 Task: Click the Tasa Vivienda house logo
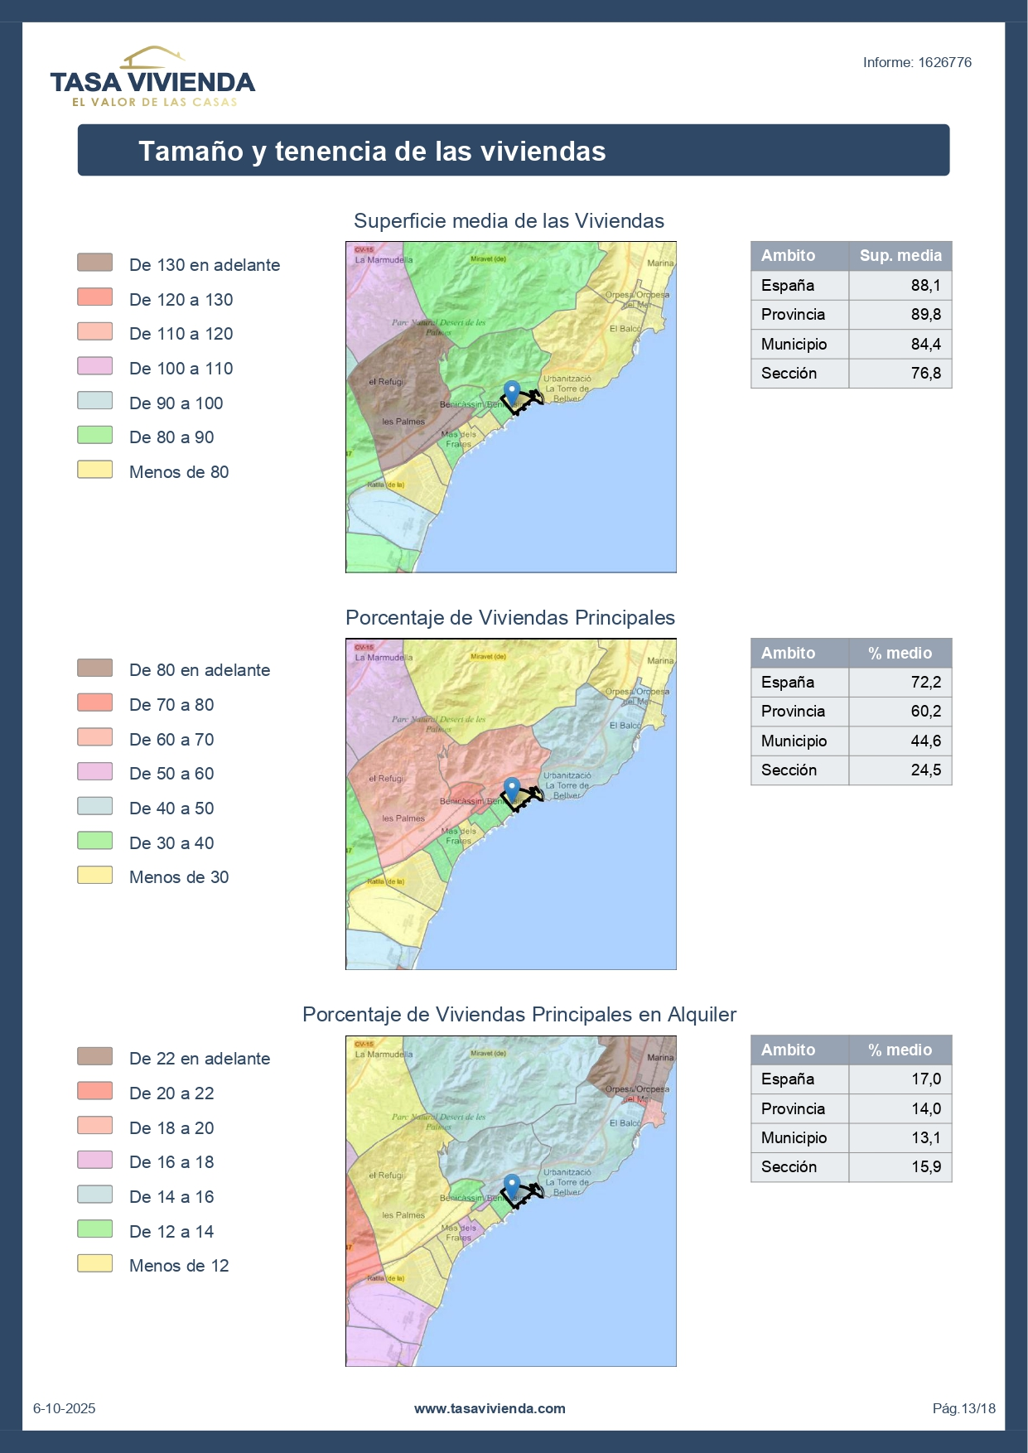click(x=152, y=77)
